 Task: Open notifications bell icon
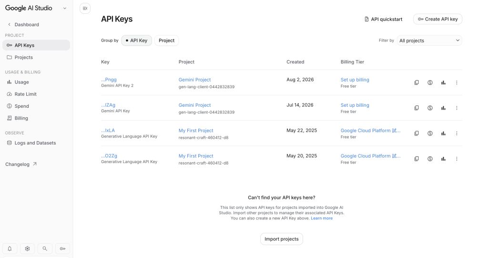(x=10, y=248)
